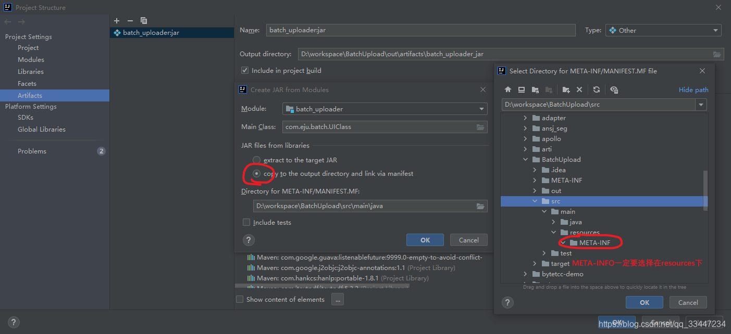The image size is (731, 334).
Task: Select the ansj_seg folder
Action: point(554,129)
